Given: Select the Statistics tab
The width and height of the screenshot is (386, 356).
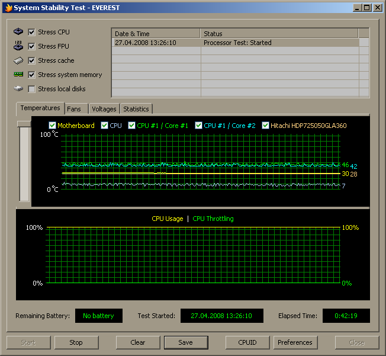Looking at the screenshot, I should 136,109.
